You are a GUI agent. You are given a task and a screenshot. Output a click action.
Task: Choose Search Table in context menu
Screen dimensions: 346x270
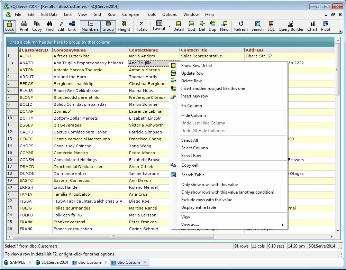point(228,175)
